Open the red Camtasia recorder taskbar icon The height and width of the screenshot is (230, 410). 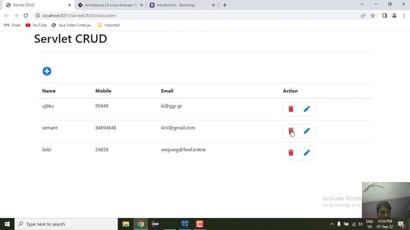point(199,224)
